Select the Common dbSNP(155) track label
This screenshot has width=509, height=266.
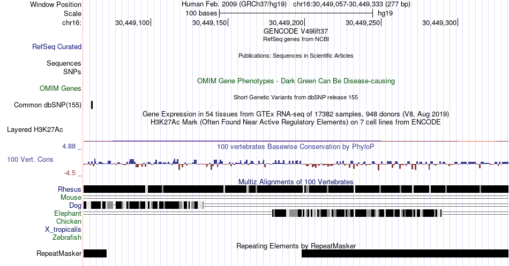click(48, 105)
